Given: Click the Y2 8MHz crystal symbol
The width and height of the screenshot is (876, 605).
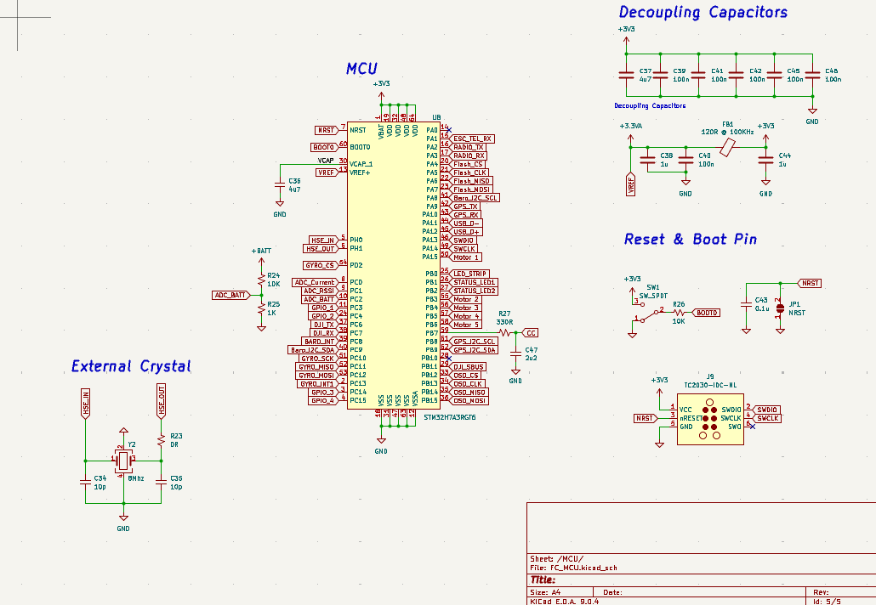Looking at the screenshot, I should coord(124,461).
